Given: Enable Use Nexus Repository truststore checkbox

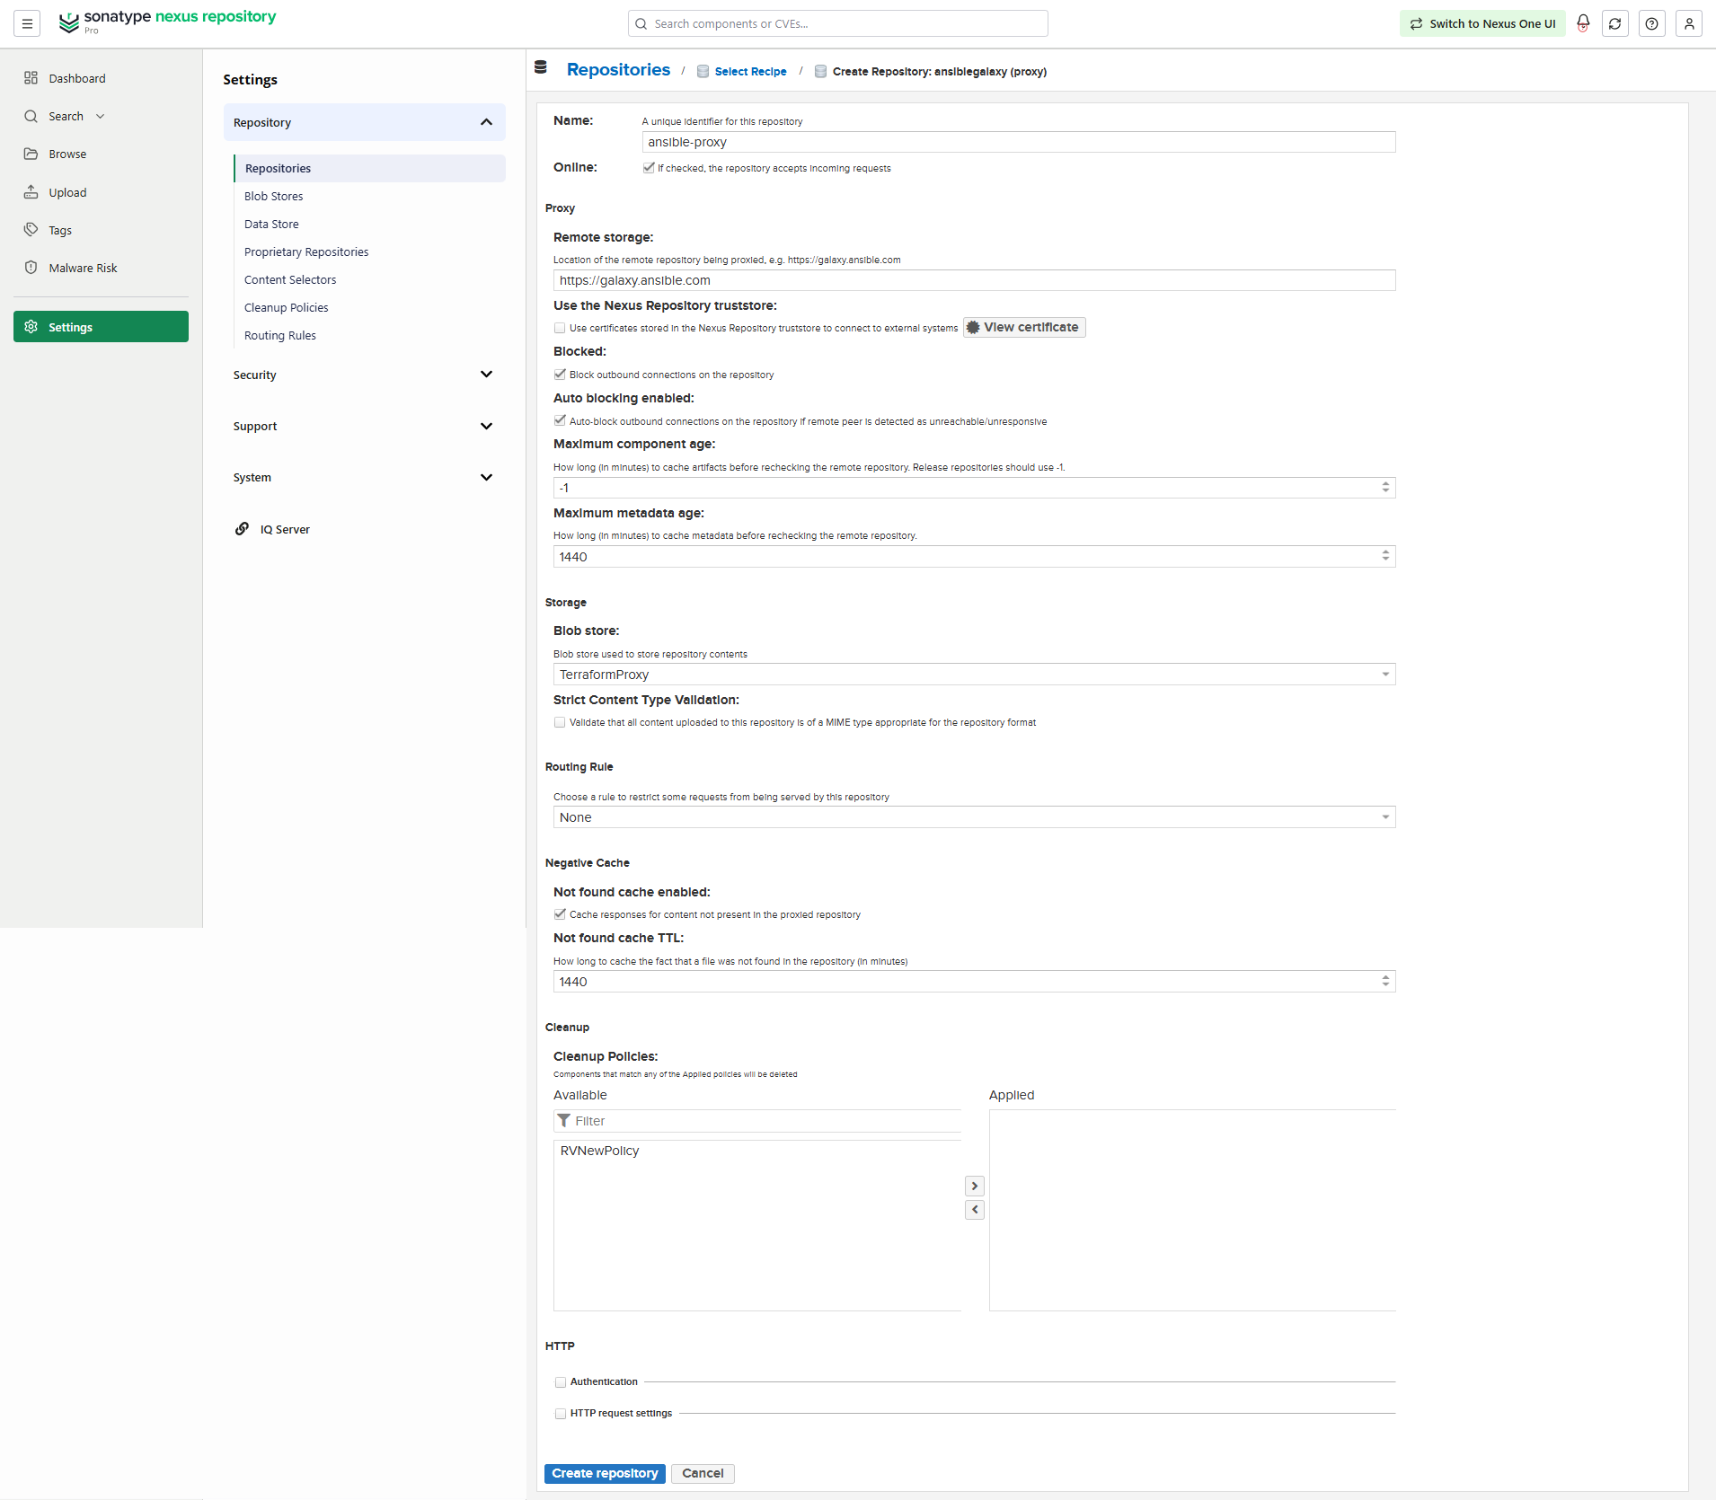Looking at the screenshot, I should [x=560, y=328].
